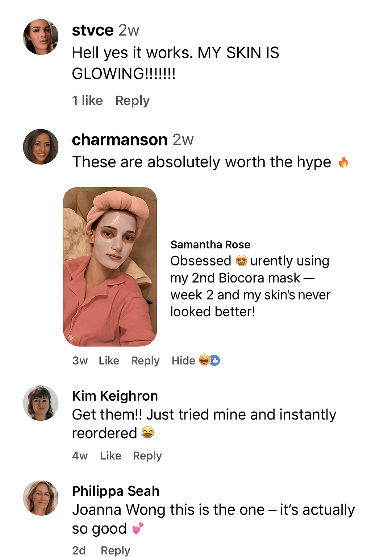Click charmanson's profile avatar
Image resolution: width=371 pixels, height=557 pixels.
(41, 147)
